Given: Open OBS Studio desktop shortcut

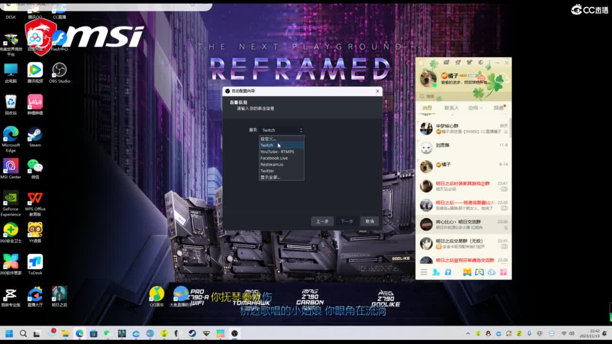Looking at the screenshot, I should pos(59,73).
